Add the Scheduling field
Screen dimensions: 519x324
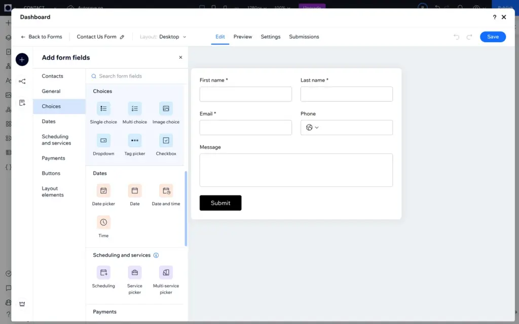103,277
